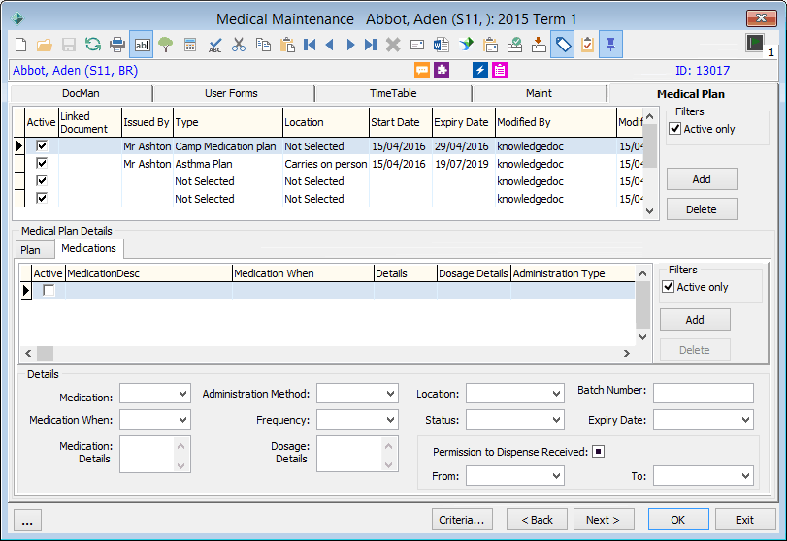Toggle Active for Camp Medication plan row

(x=42, y=145)
